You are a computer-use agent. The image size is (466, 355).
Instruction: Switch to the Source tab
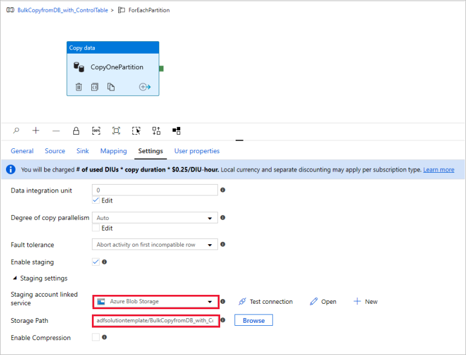[55, 151]
